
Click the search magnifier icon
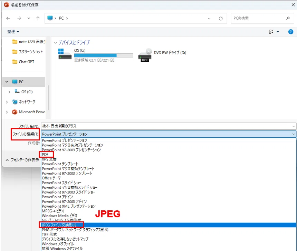[288, 18]
